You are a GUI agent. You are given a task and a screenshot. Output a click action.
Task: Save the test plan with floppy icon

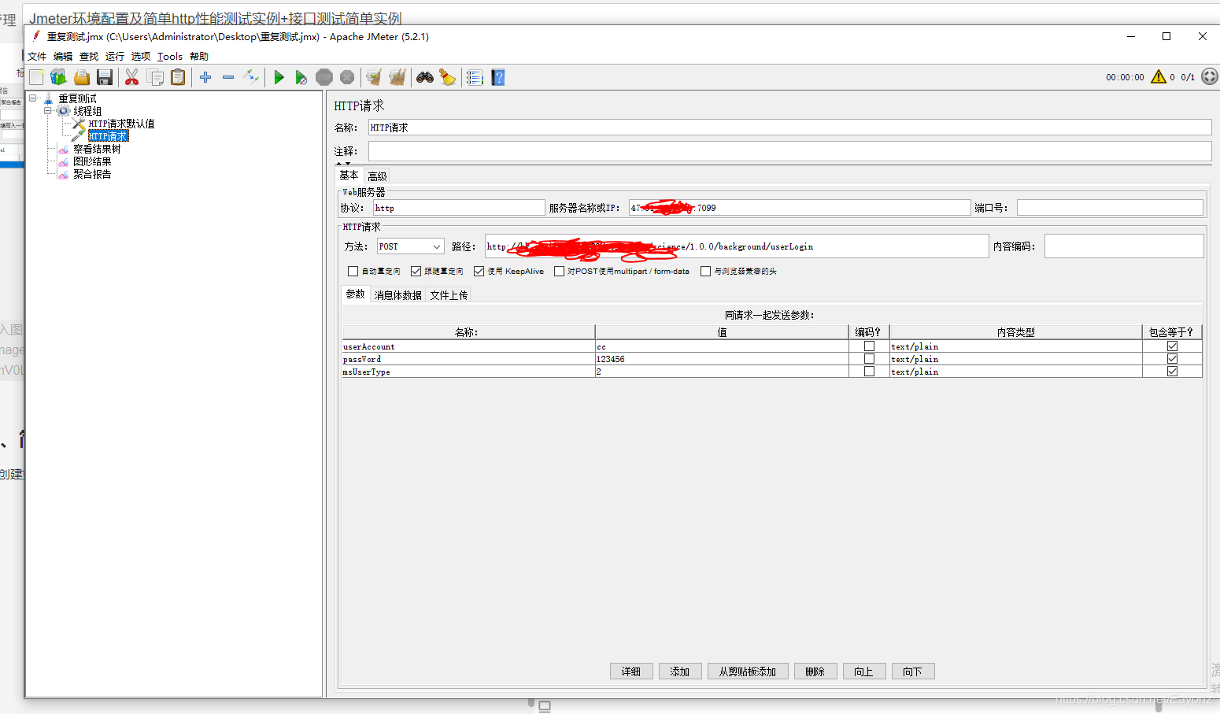pos(105,77)
